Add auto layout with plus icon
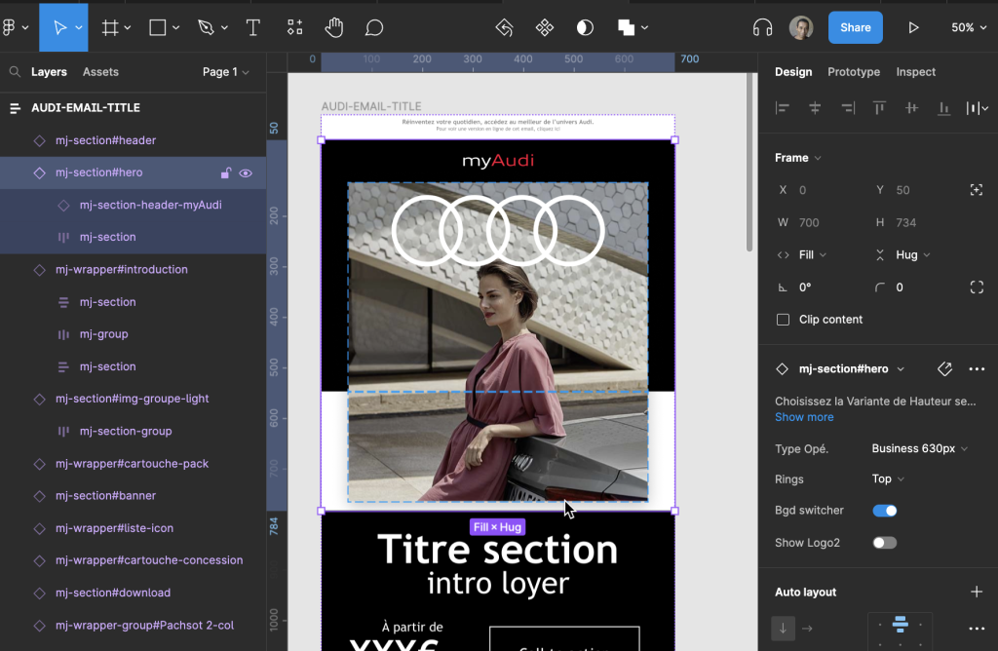This screenshot has width=998, height=651. click(977, 592)
